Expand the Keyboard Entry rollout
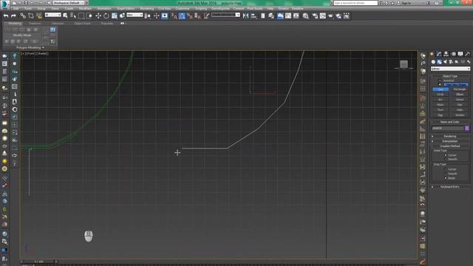 [450, 187]
